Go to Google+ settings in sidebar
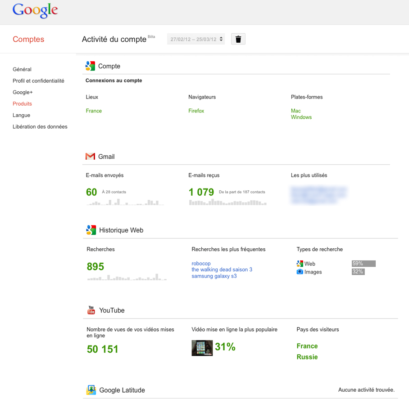This screenshot has height=403, width=409. tap(23, 92)
